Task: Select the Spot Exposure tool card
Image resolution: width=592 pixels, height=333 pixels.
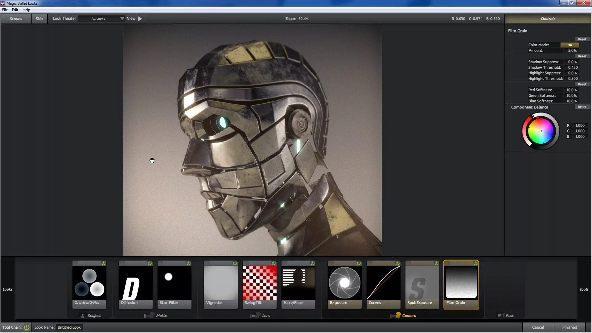Action: 422,284
